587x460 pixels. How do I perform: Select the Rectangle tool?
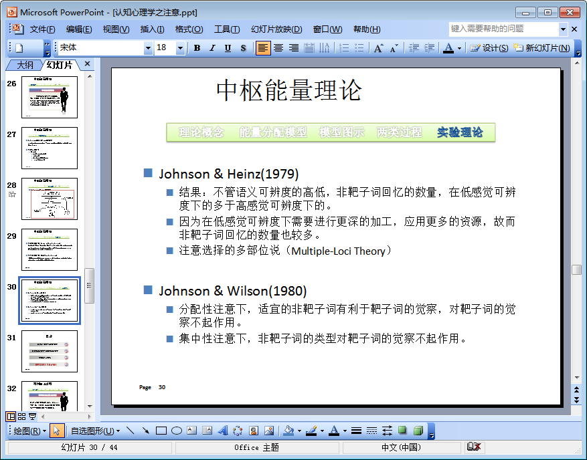161,431
